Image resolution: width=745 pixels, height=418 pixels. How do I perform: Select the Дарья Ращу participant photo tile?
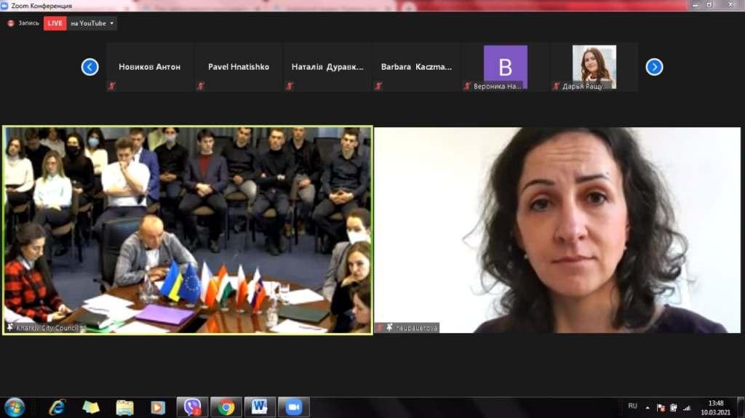[x=594, y=67]
